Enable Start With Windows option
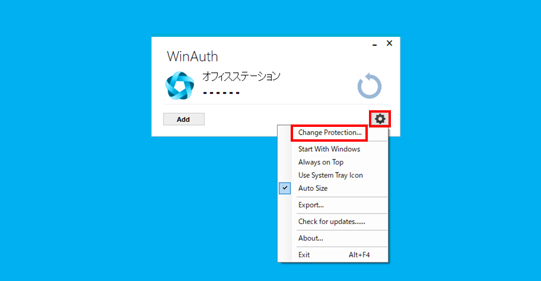The width and height of the screenshot is (541, 281). click(333, 149)
